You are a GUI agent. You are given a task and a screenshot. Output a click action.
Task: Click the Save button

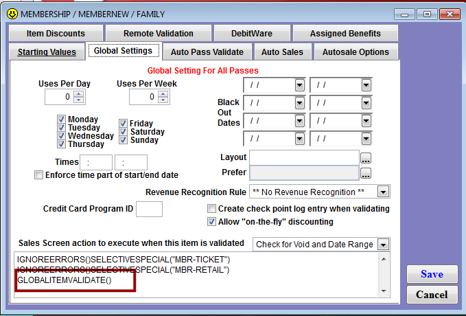(432, 274)
